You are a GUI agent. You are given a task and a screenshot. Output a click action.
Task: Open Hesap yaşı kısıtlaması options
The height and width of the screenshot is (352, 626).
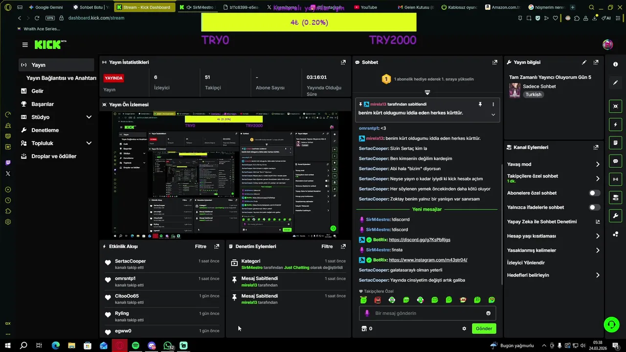553,236
